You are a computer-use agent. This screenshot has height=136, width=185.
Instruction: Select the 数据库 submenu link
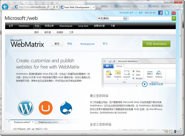click(60, 32)
